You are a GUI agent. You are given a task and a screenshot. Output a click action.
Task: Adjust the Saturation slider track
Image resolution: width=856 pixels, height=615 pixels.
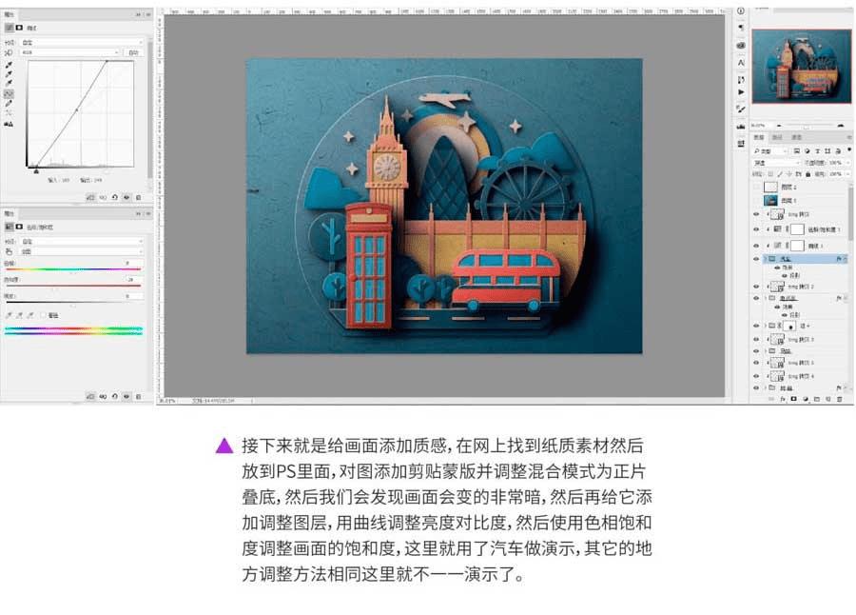(73, 286)
